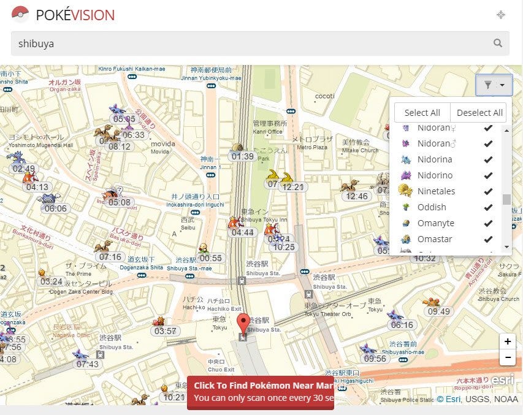This screenshot has height=415, width=523.
Task: Click the Omastar sprite in filter list
Action: tap(406, 239)
